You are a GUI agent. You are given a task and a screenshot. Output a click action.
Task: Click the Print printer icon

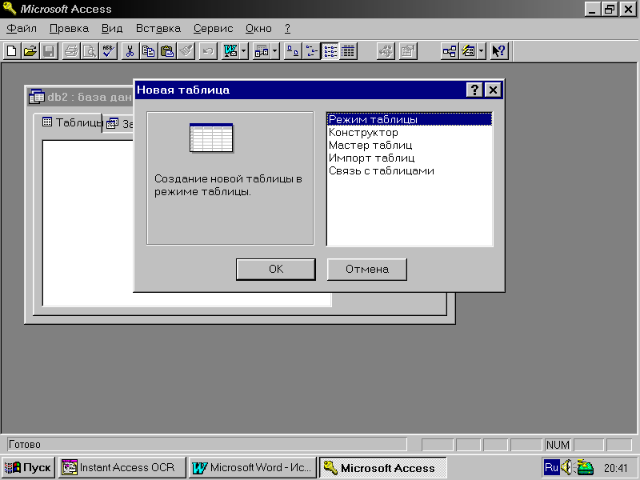pos(71,51)
